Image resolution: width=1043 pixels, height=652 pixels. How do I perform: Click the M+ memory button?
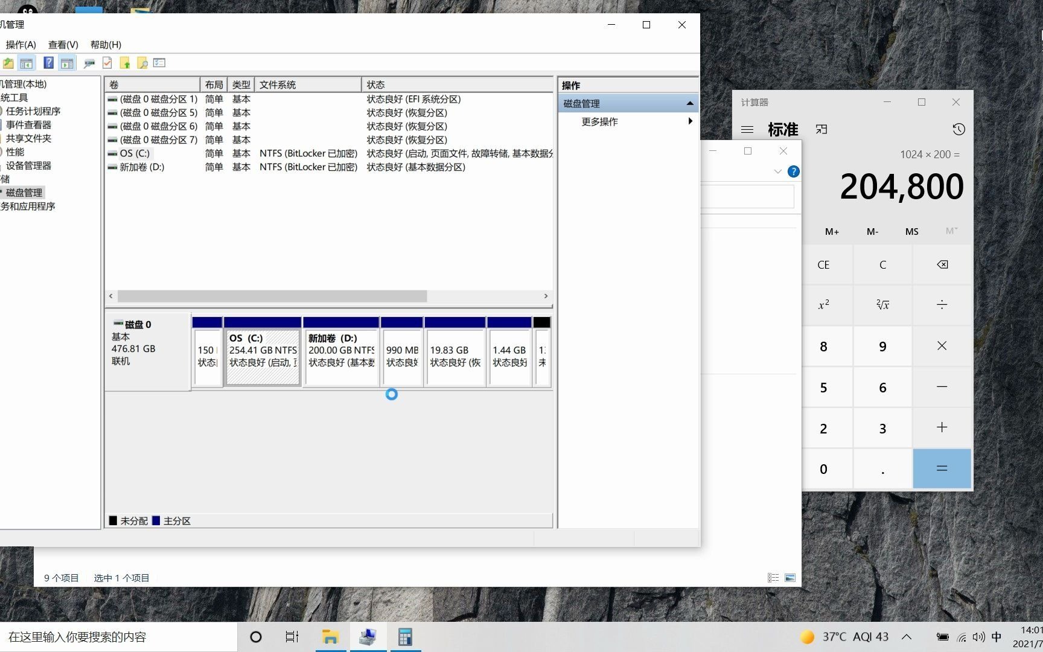[x=832, y=231]
